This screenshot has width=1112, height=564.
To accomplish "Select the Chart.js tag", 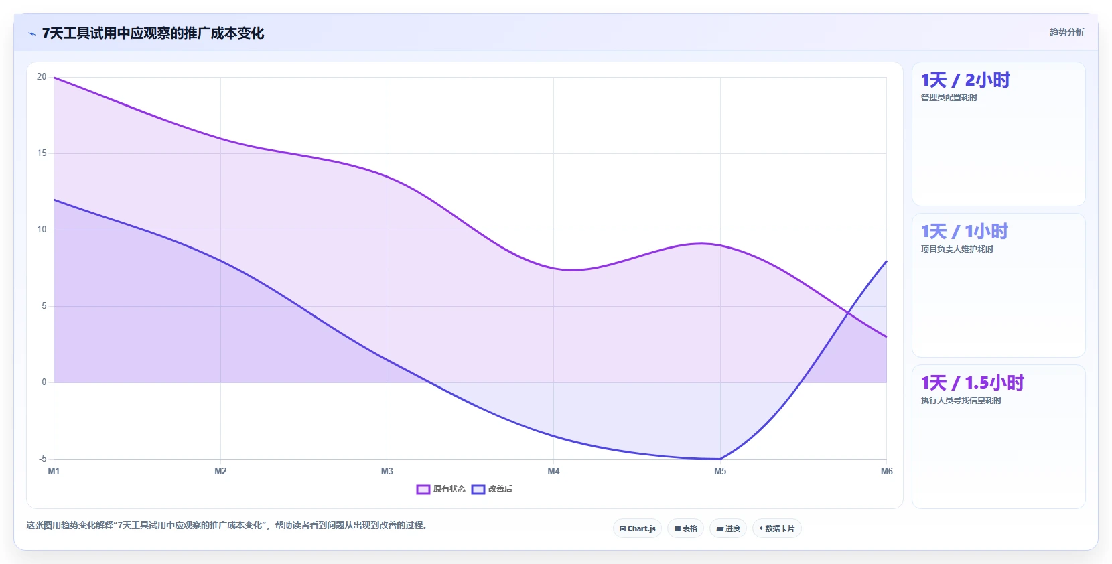I will coord(637,528).
